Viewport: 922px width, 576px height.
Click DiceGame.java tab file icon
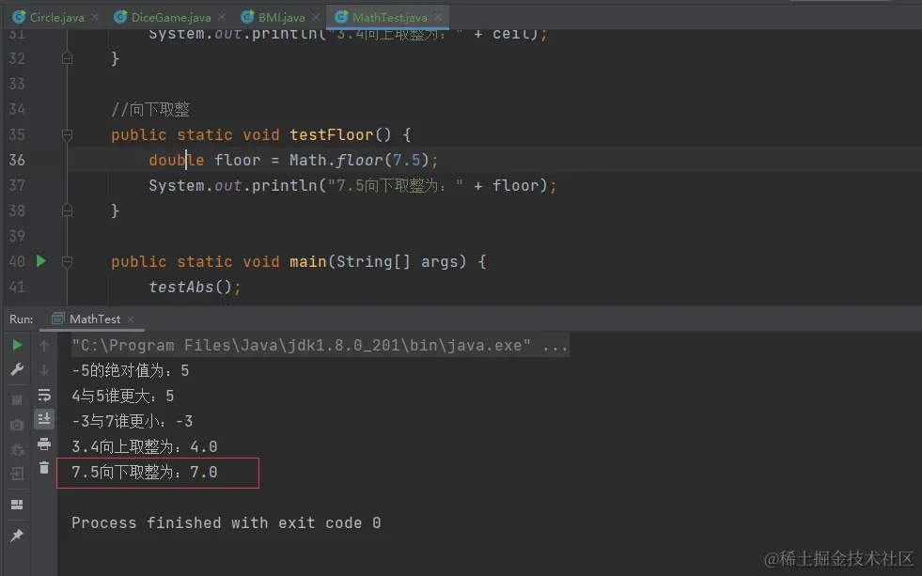(x=120, y=17)
